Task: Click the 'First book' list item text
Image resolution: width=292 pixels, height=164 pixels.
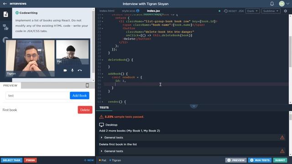Action: click(10, 110)
